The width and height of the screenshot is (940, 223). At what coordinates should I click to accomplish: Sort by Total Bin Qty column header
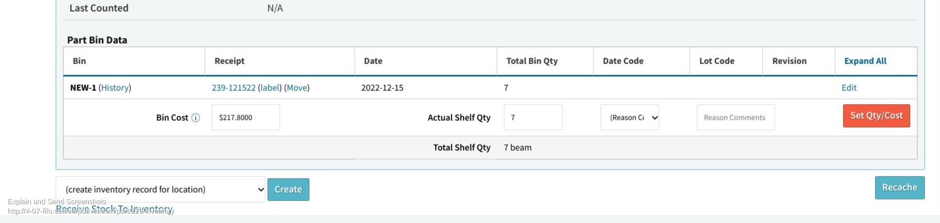tap(532, 61)
